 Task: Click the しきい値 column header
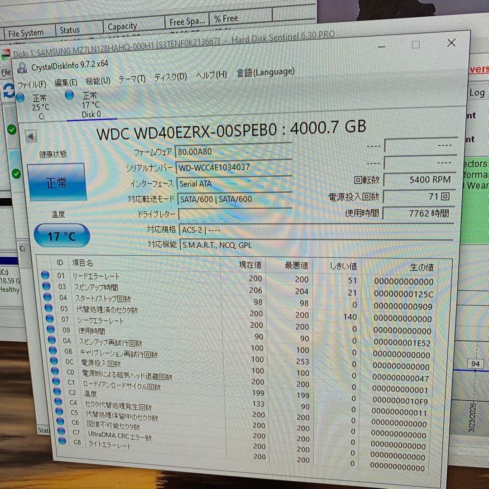pos(343,266)
